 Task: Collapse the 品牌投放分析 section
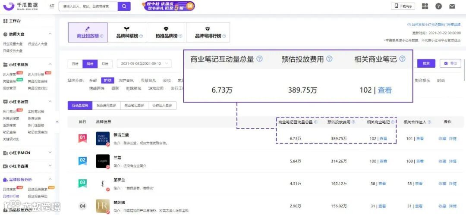pos(50,179)
